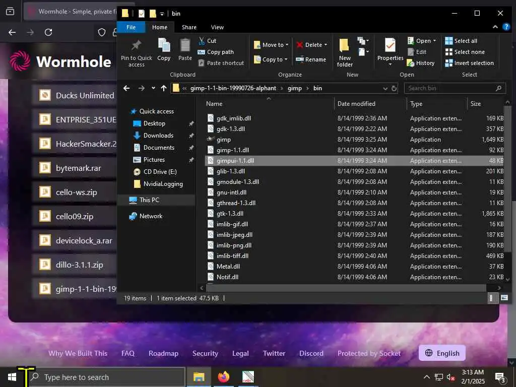Open the File ribbon tab

131,27
